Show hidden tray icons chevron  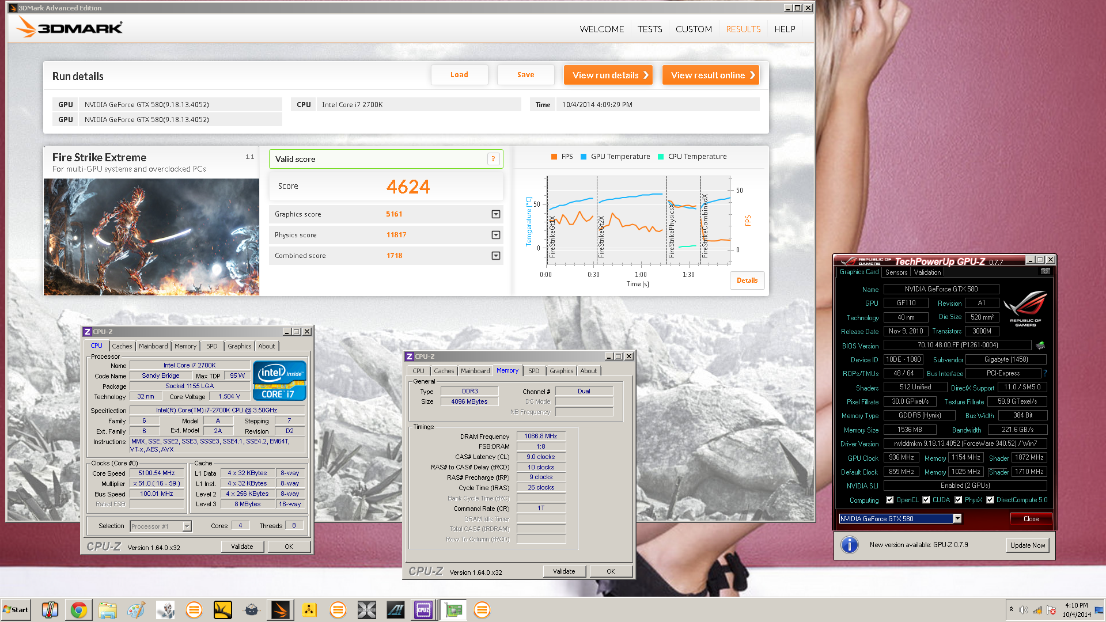(1011, 609)
